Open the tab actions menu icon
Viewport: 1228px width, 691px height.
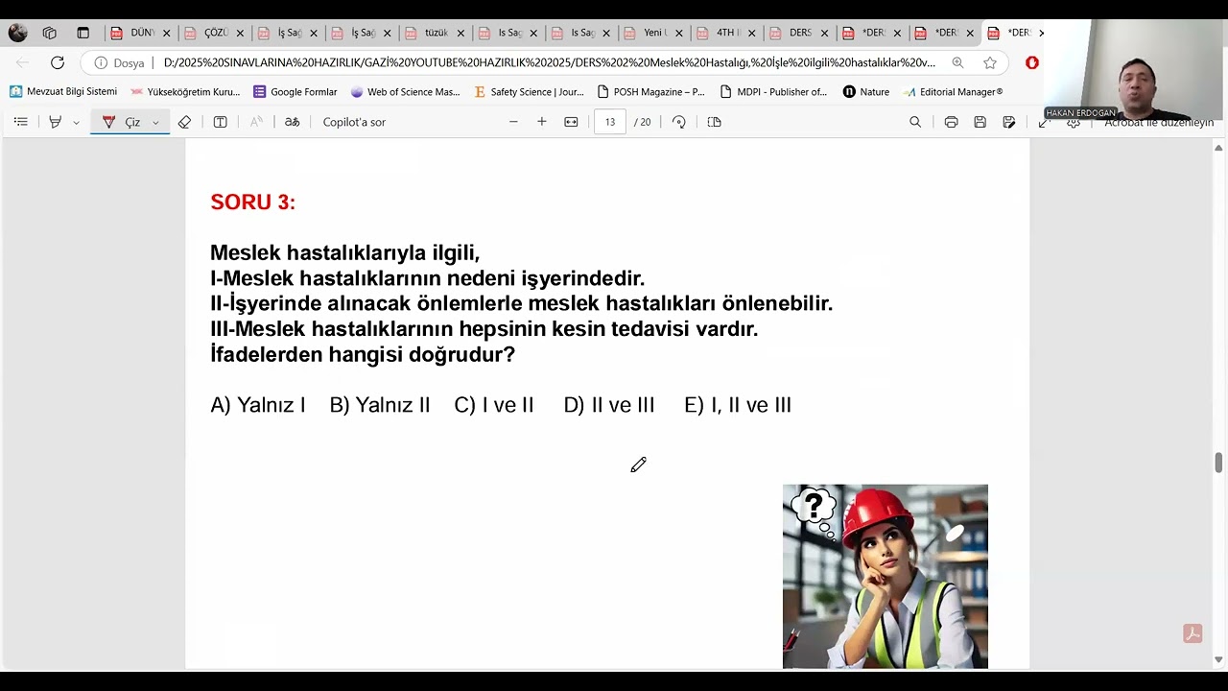tap(83, 33)
